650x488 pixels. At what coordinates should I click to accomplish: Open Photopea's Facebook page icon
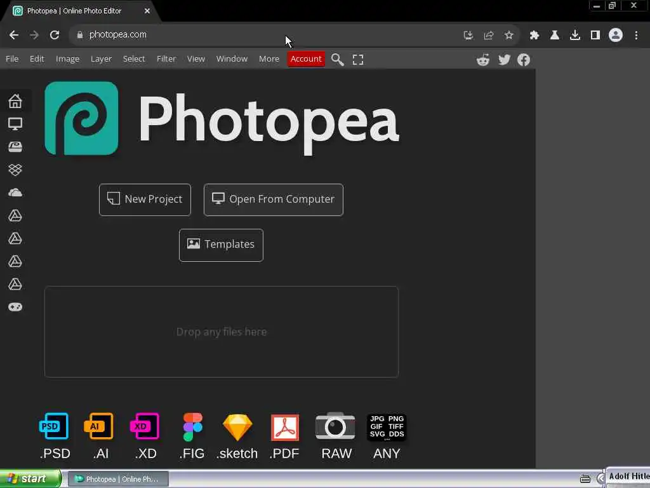[x=524, y=60]
